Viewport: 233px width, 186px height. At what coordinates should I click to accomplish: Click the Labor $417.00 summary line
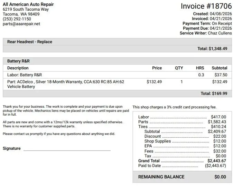182,117
